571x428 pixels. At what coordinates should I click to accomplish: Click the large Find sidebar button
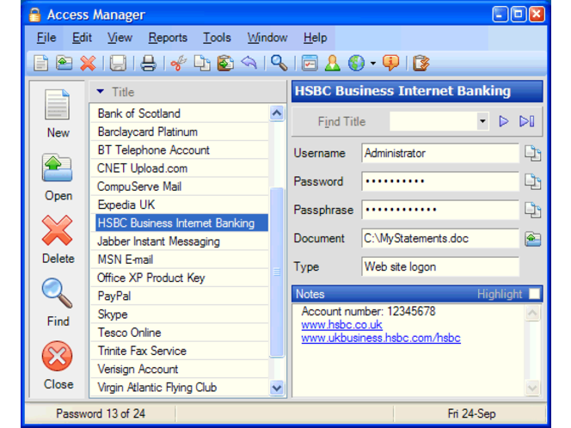coord(58,303)
